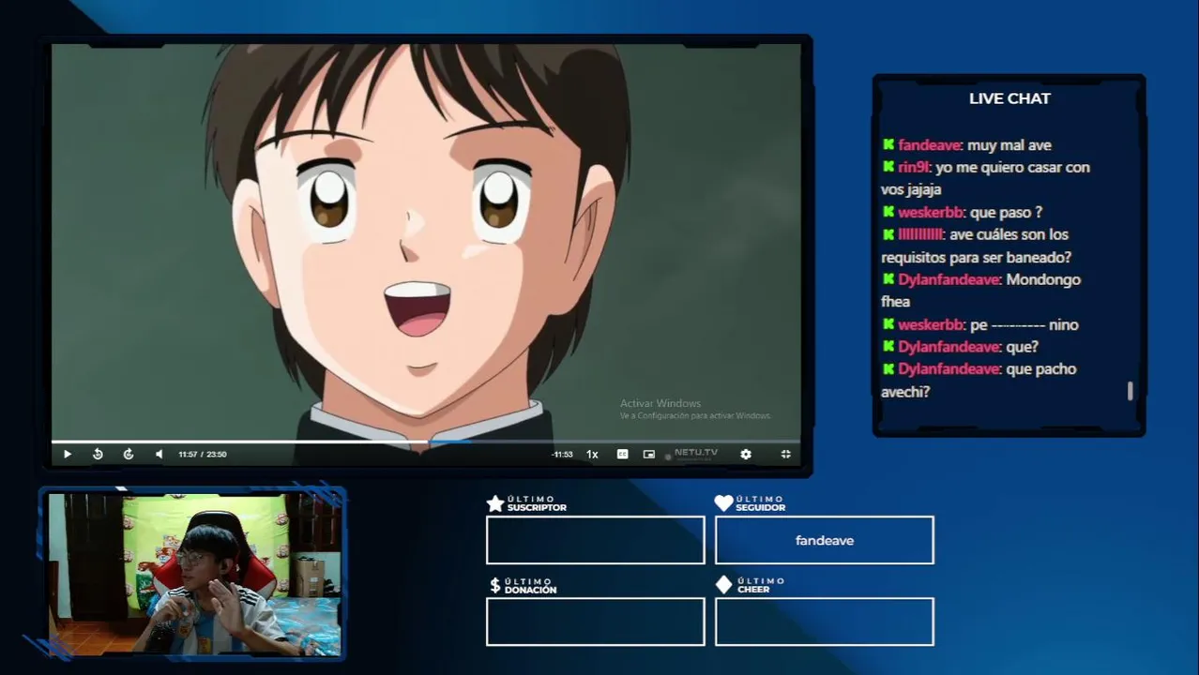Toggle closed captions in player

point(622,454)
